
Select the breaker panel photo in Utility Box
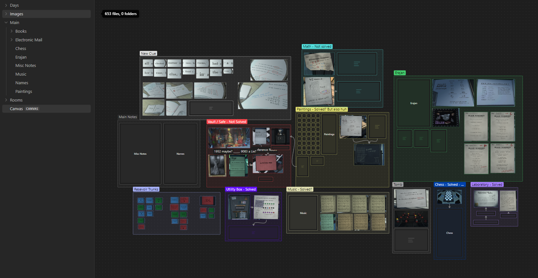coord(239,208)
